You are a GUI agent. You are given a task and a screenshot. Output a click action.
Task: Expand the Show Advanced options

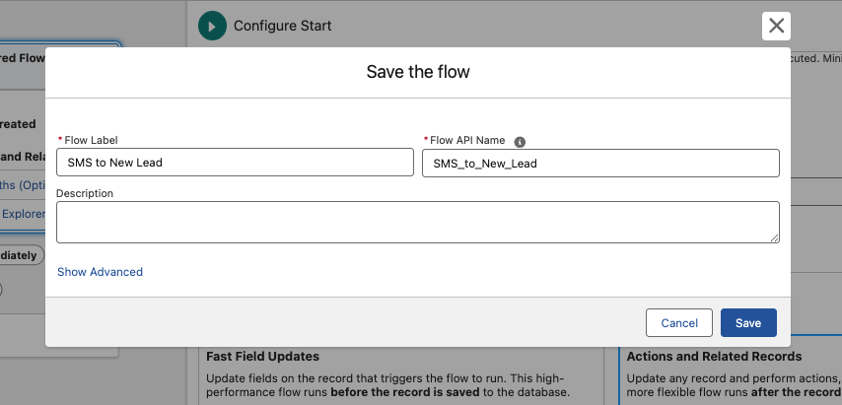(x=100, y=272)
